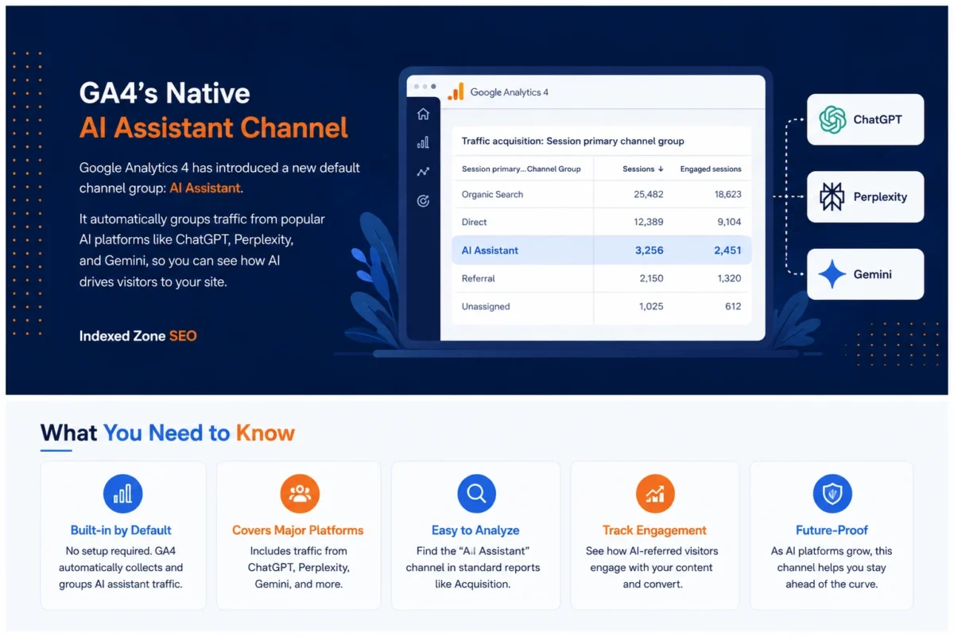The height and width of the screenshot is (637, 954).
Task: Click the Covers Major Platforms heading
Action: tap(298, 530)
